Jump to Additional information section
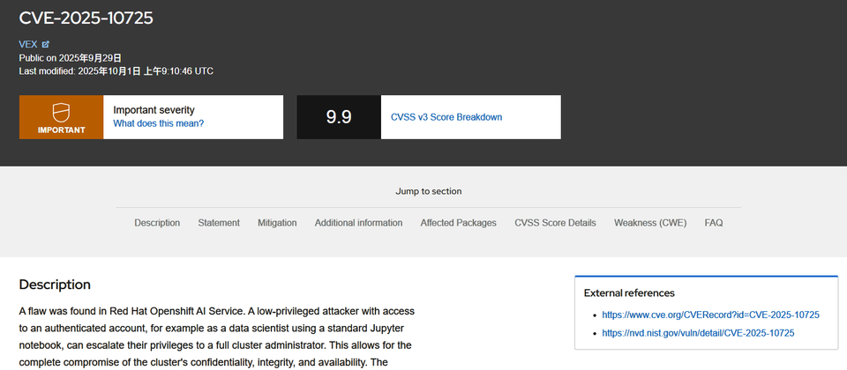Viewport: 847px width, 370px height. (358, 223)
